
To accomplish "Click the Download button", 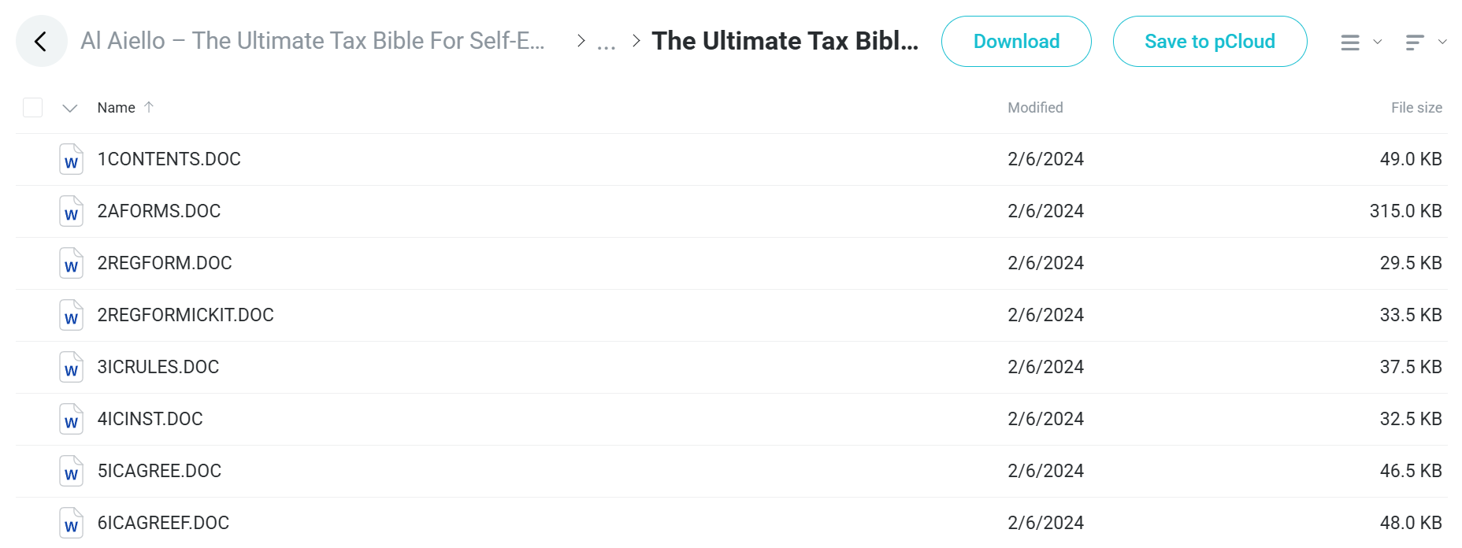I will [x=1016, y=41].
